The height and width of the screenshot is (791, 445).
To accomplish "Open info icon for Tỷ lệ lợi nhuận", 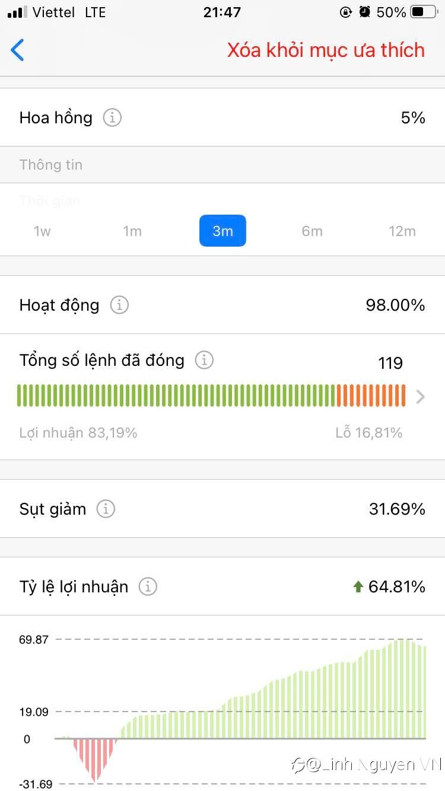I will [x=148, y=587].
